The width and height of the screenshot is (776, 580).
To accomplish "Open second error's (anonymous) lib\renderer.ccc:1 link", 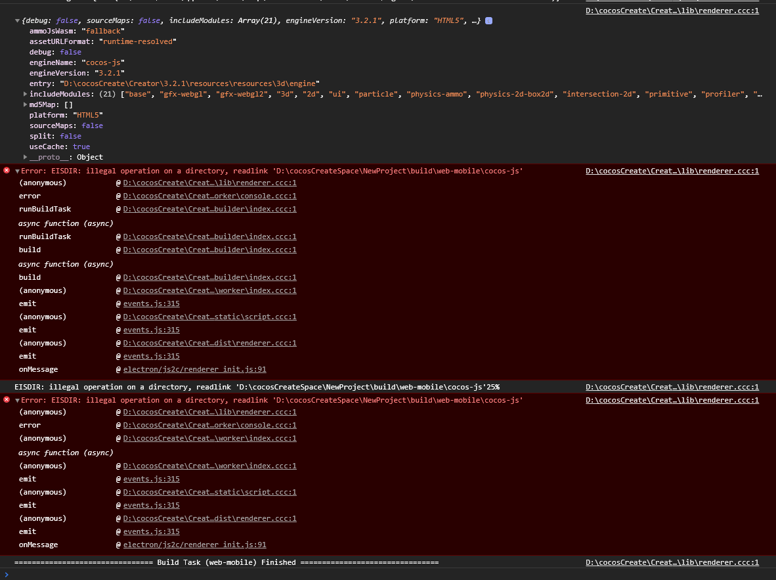I will coord(210,412).
